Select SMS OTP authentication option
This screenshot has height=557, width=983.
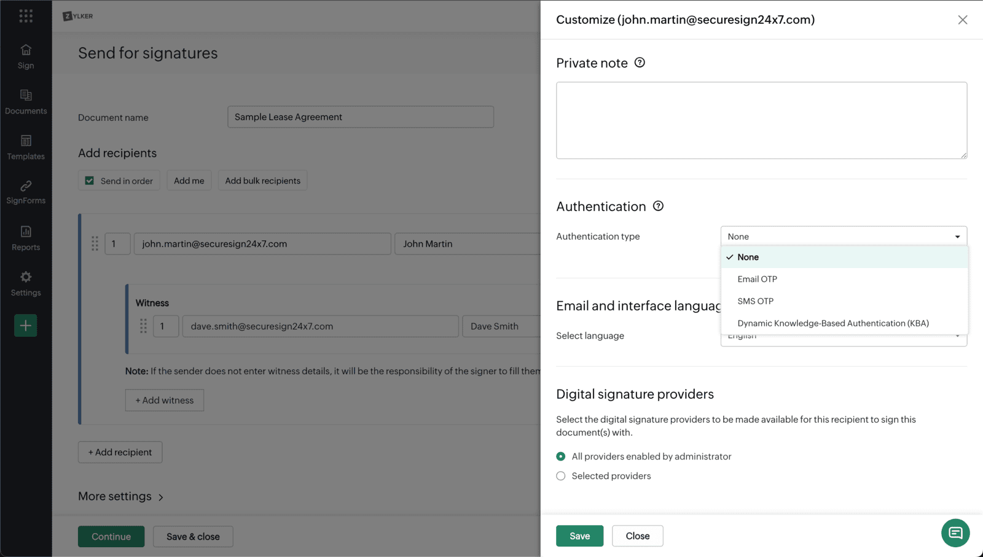[x=755, y=301]
